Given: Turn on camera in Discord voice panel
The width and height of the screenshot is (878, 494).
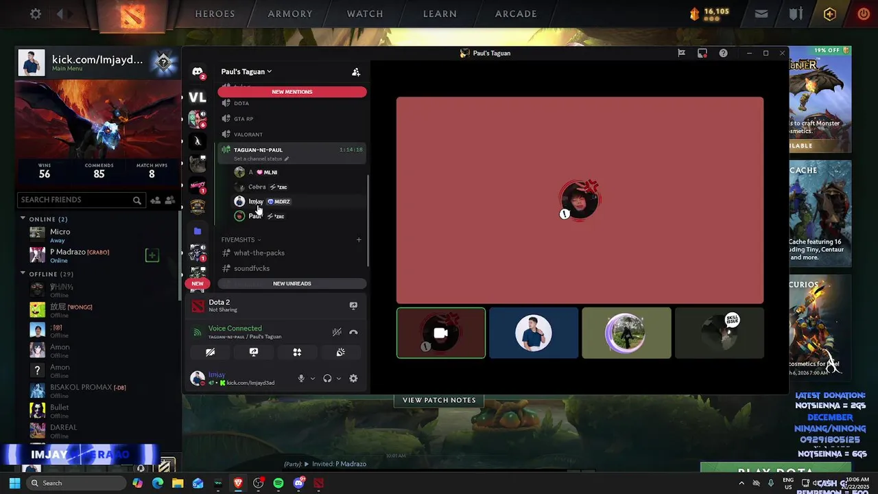Looking at the screenshot, I should click(x=211, y=352).
